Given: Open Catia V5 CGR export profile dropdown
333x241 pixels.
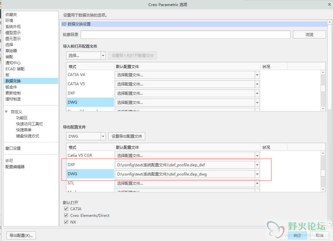Looking at the screenshot, I should coord(257,155).
